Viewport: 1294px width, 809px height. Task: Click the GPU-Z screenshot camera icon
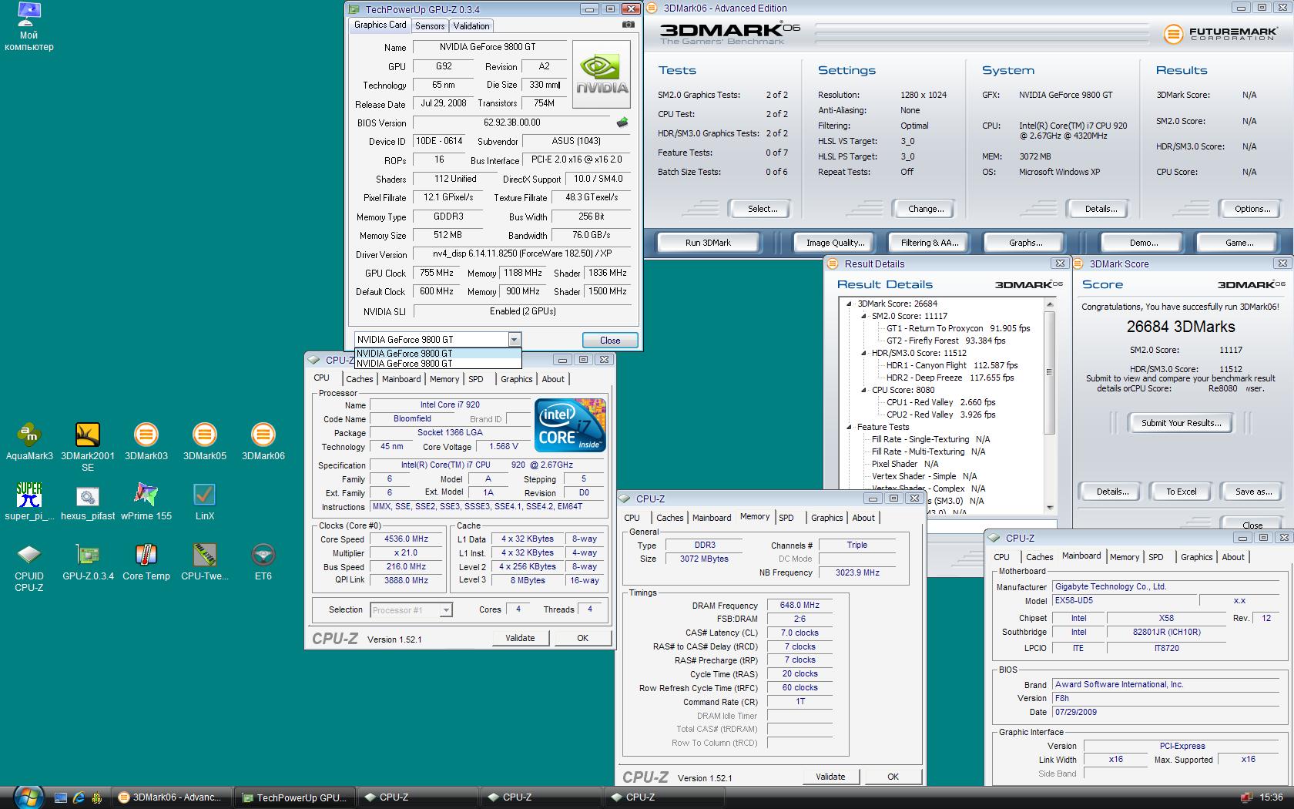(629, 25)
